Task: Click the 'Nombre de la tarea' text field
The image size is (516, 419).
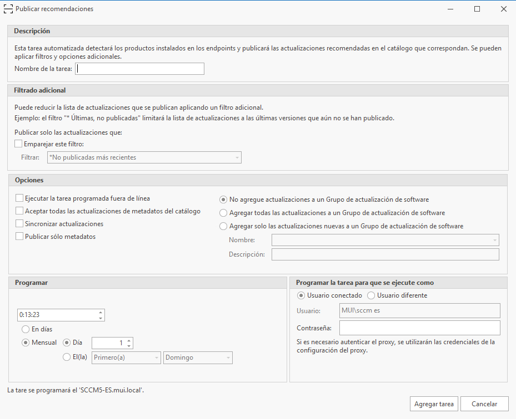Action: point(140,69)
